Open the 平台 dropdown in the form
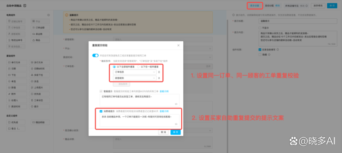342x153 pixels. coord(163,48)
